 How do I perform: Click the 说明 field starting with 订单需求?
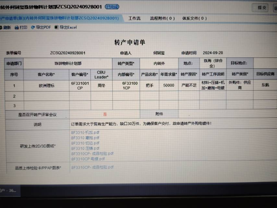141,124
